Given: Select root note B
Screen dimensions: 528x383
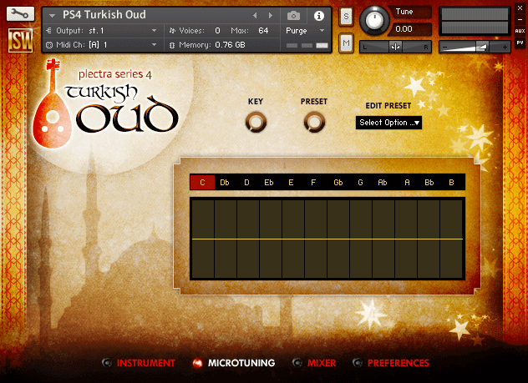Looking at the screenshot, I should click(452, 183).
